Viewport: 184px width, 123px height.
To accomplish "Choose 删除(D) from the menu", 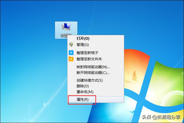I will (x=96, y=86).
